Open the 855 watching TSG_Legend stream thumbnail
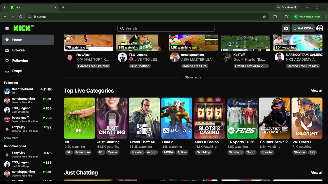 click(x=141, y=43)
